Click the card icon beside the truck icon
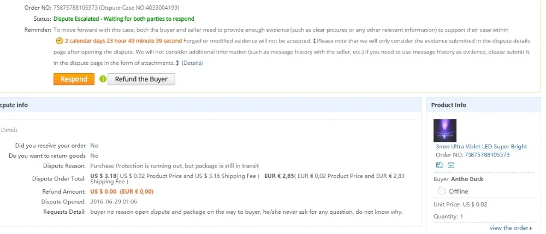 (451, 165)
